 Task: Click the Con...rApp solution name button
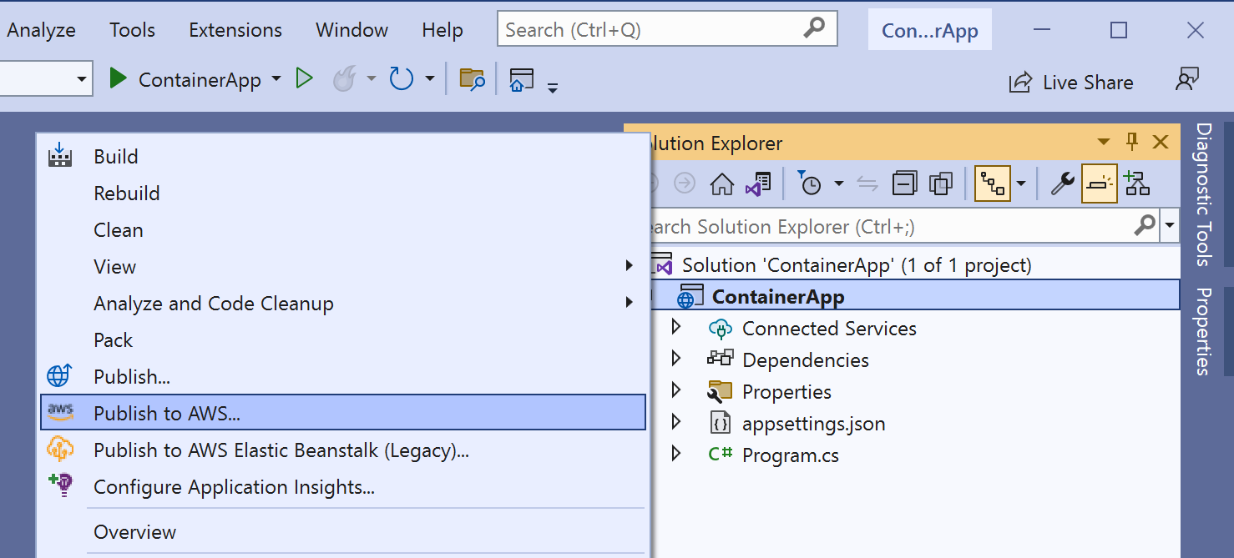click(x=929, y=31)
